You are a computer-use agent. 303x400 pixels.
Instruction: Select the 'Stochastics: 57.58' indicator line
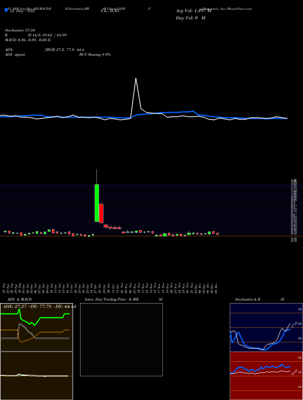click(x=19, y=30)
